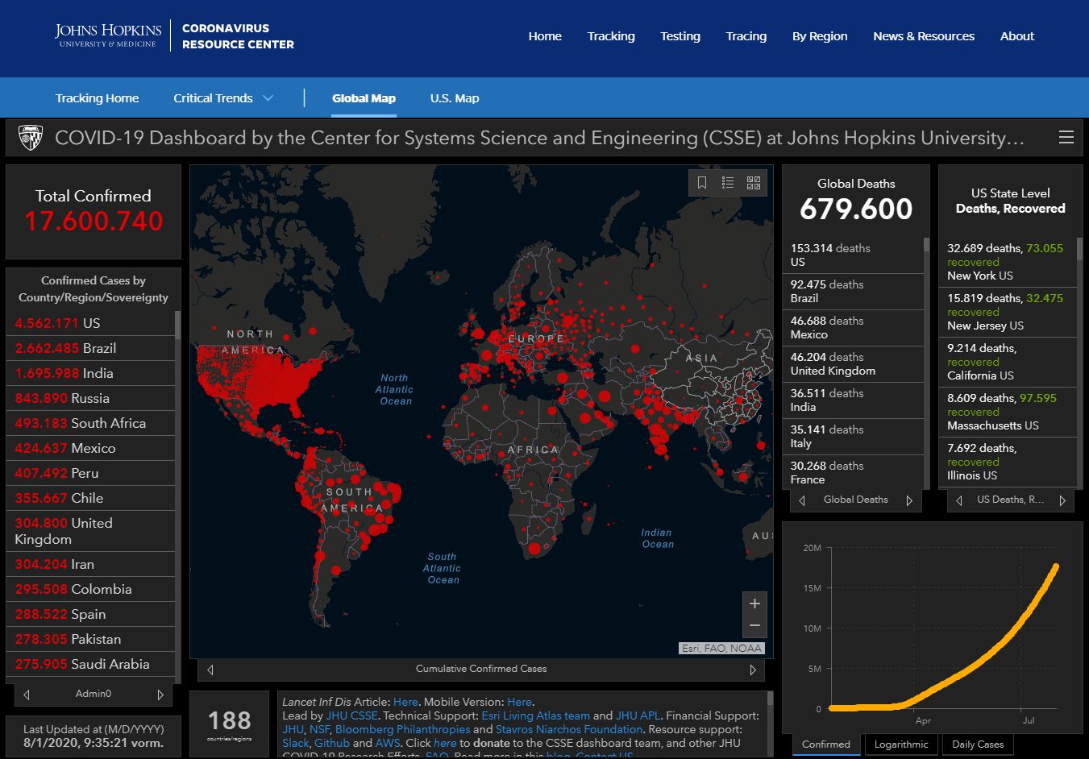The image size is (1089, 759).
Task: Select the Confirmed chart tab
Action: point(826,744)
